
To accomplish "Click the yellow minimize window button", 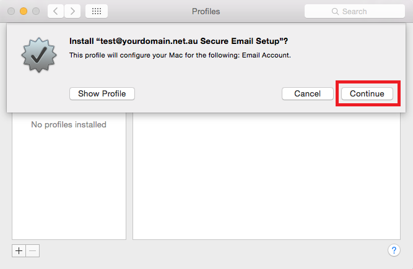I will 24,11.
